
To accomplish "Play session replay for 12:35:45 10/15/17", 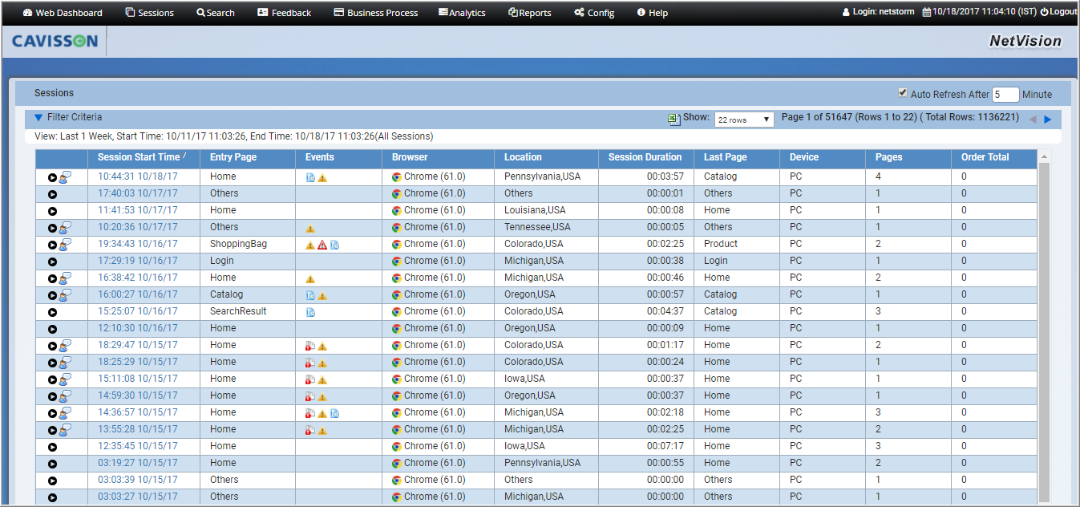I will click(x=52, y=447).
